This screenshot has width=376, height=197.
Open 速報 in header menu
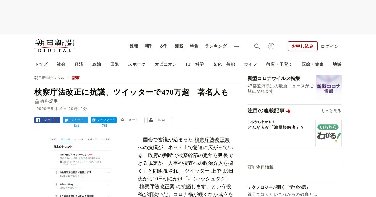tap(134, 46)
